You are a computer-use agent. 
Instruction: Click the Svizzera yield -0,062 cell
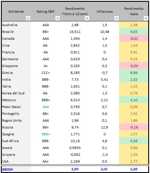pyautogui.click(x=75, y=155)
